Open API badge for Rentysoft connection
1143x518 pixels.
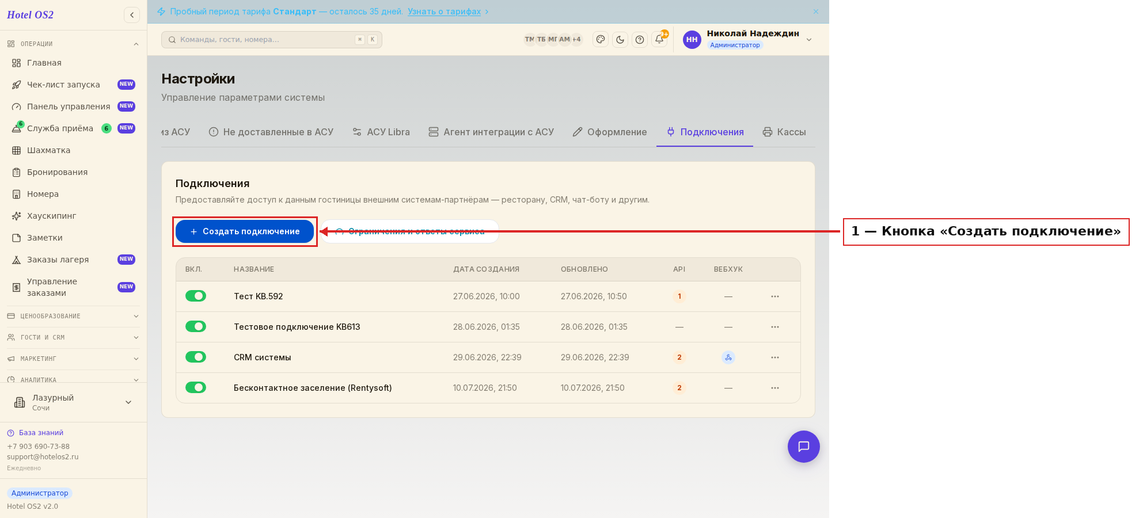tap(679, 388)
